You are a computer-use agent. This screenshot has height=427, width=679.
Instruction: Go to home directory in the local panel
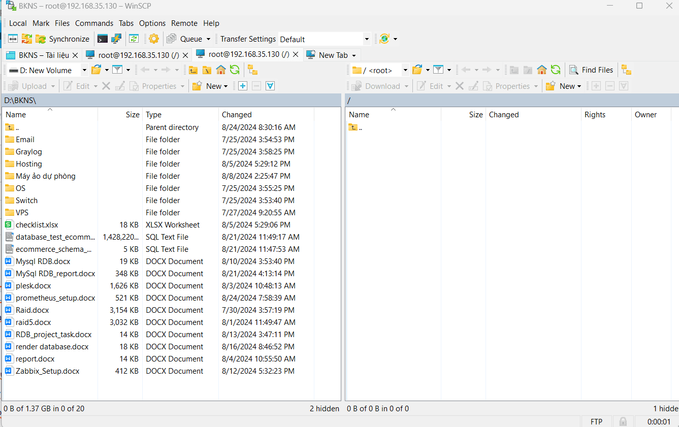pos(220,70)
